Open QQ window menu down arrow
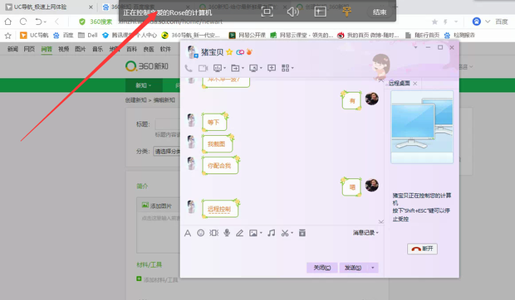515x300 pixels. click(x=415, y=48)
